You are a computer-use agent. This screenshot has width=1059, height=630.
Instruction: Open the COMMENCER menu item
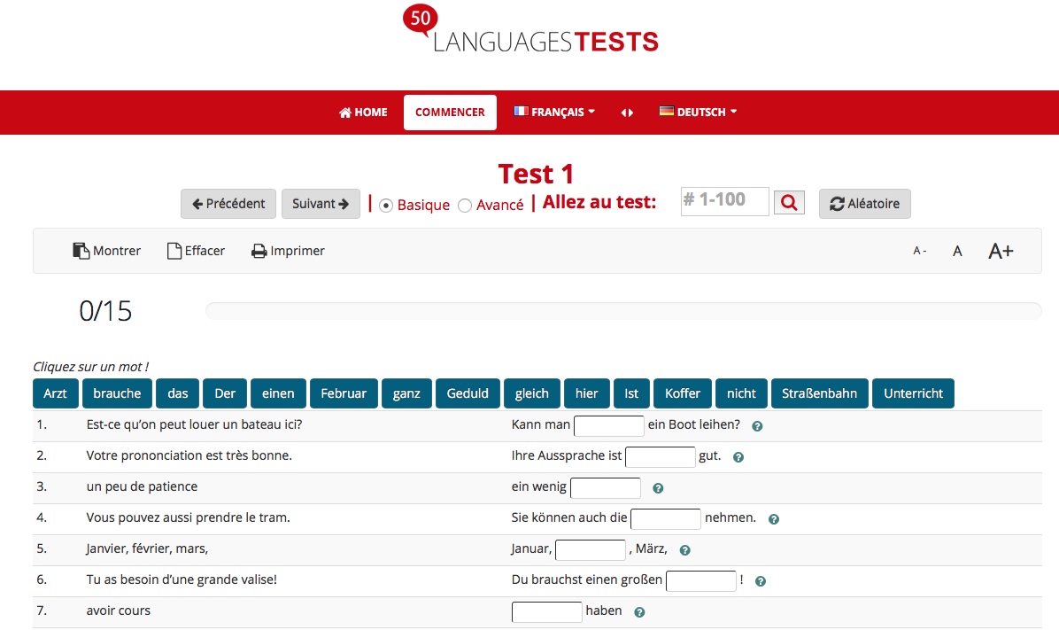[450, 112]
